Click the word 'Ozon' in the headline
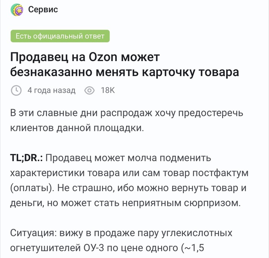The height and width of the screenshot is (258, 269). click(x=104, y=58)
